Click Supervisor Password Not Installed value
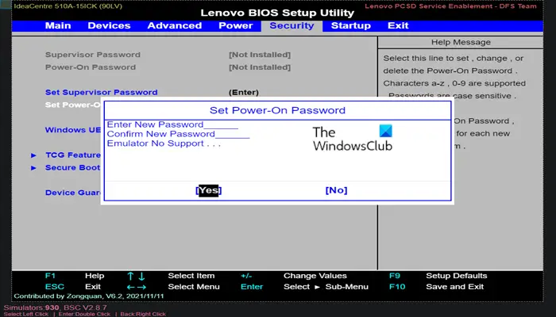 pyautogui.click(x=260, y=55)
